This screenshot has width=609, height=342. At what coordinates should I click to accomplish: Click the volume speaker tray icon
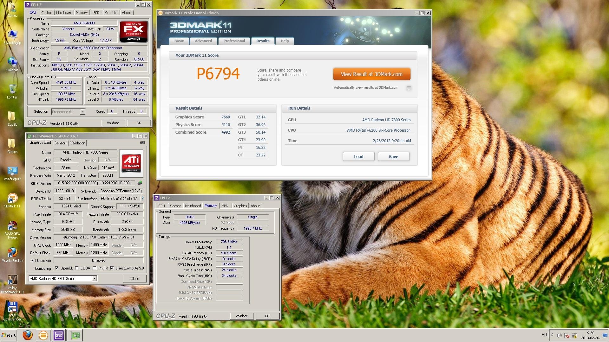pos(559,335)
